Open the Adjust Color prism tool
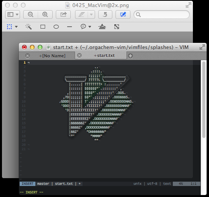This screenshot has width=209, height=197. (102, 27)
